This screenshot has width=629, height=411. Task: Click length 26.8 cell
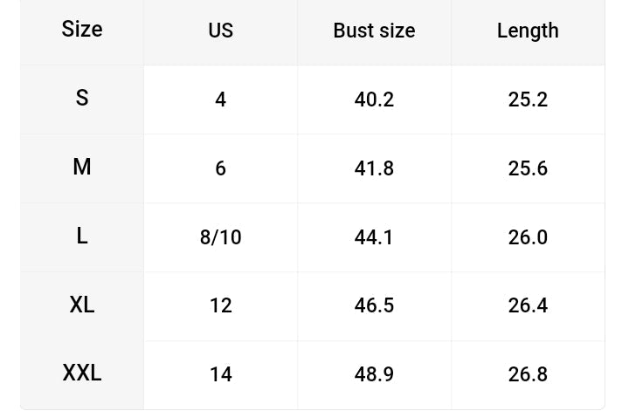pyautogui.click(x=528, y=375)
